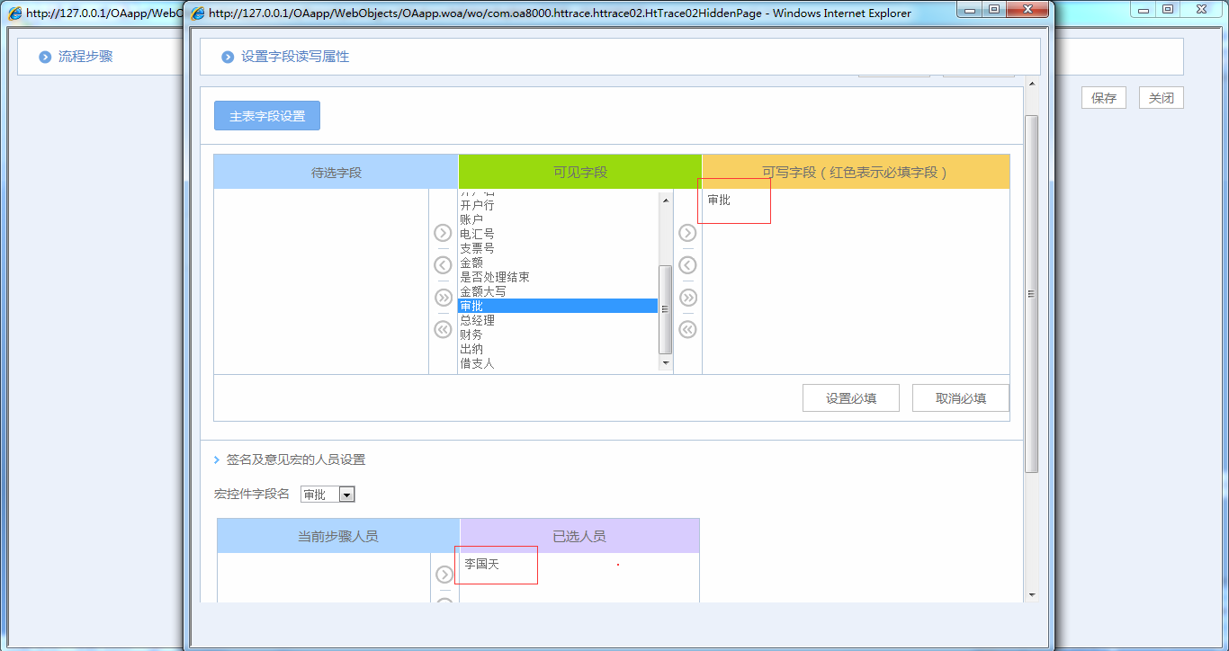Select 是否处理结束 in the visible fields list
Viewport: 1229px width, 651px height.
(x=495, y=277)
